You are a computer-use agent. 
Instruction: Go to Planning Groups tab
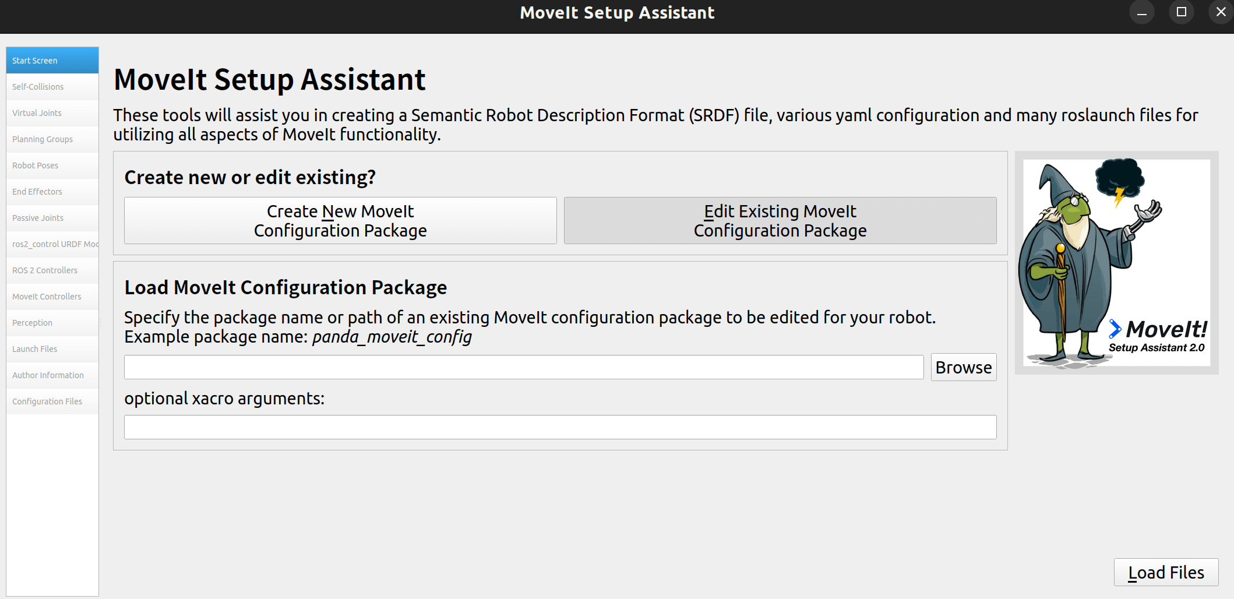point(52,139)
